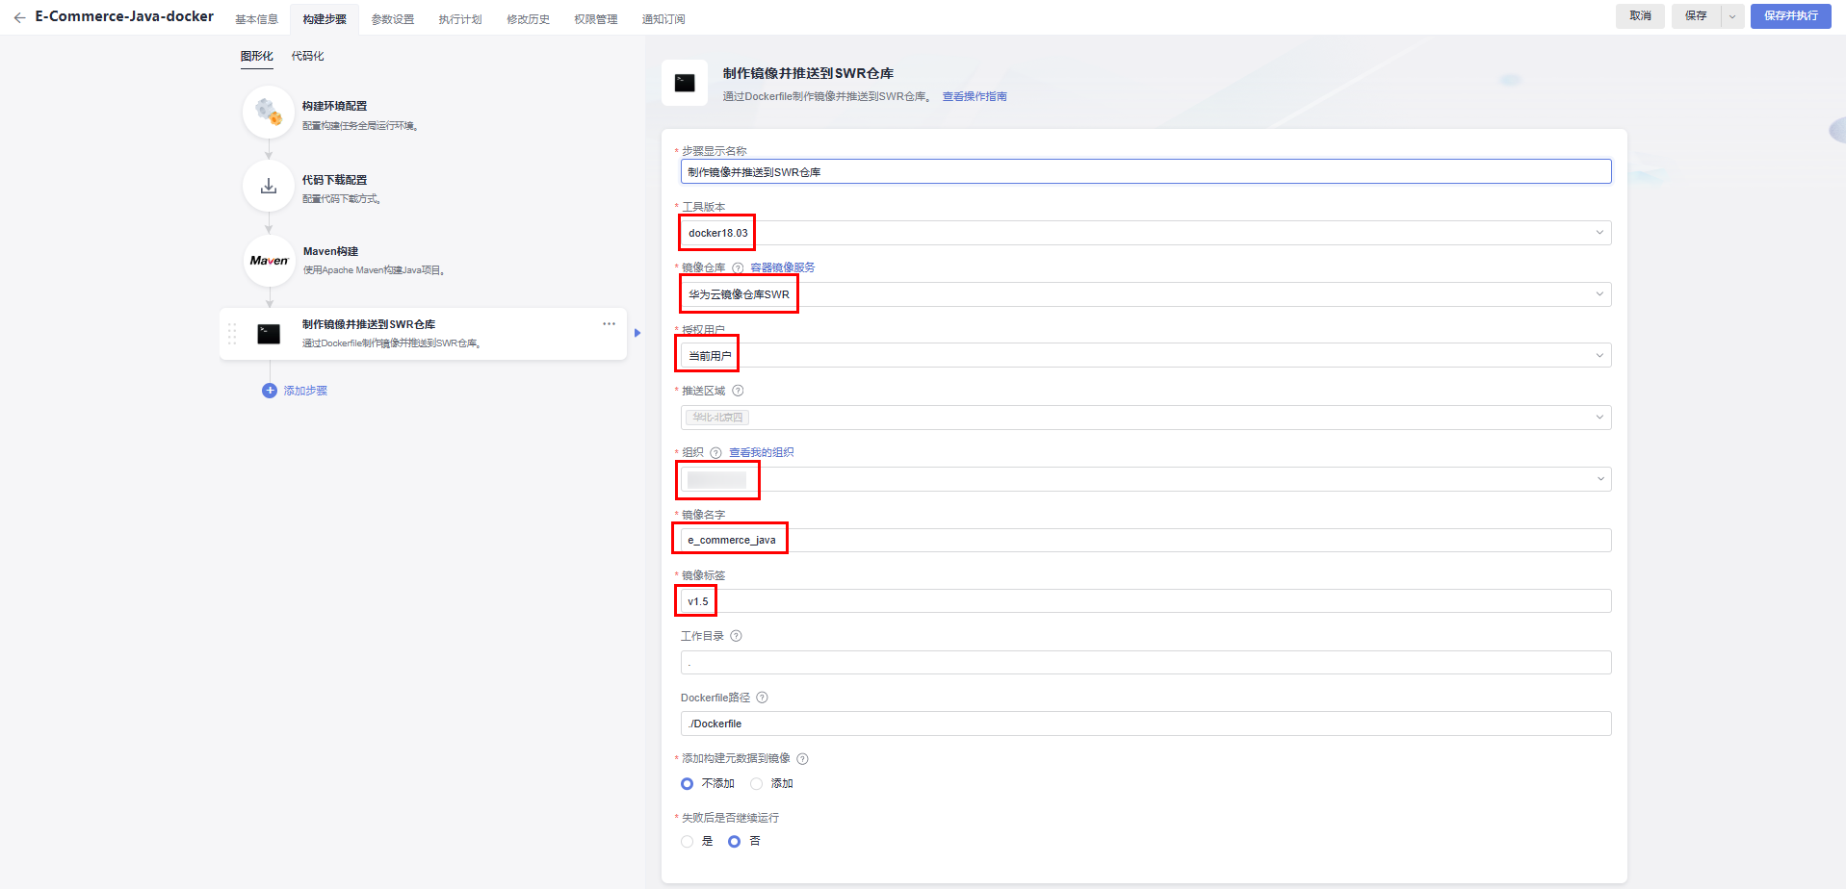Show help tooltip for 工作目录

click(736, 636)
